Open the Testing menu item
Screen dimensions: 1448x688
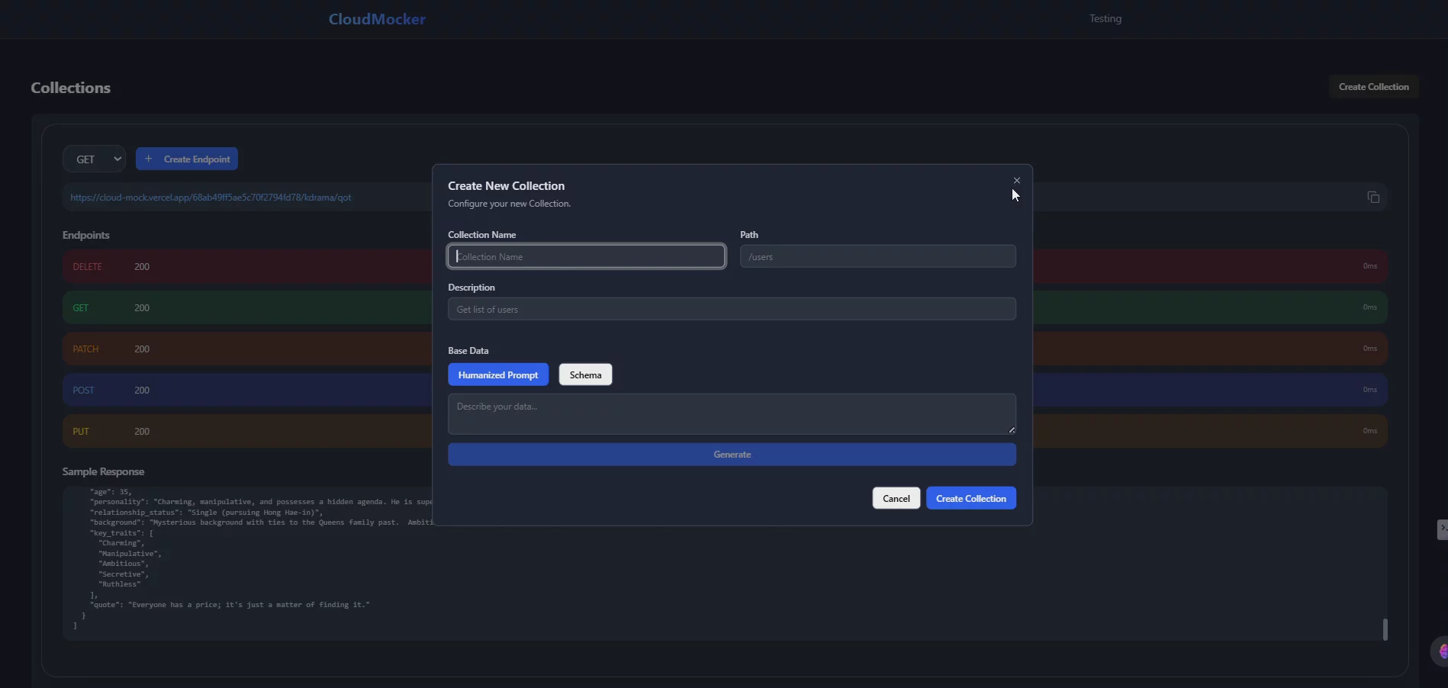point(1105,19)
